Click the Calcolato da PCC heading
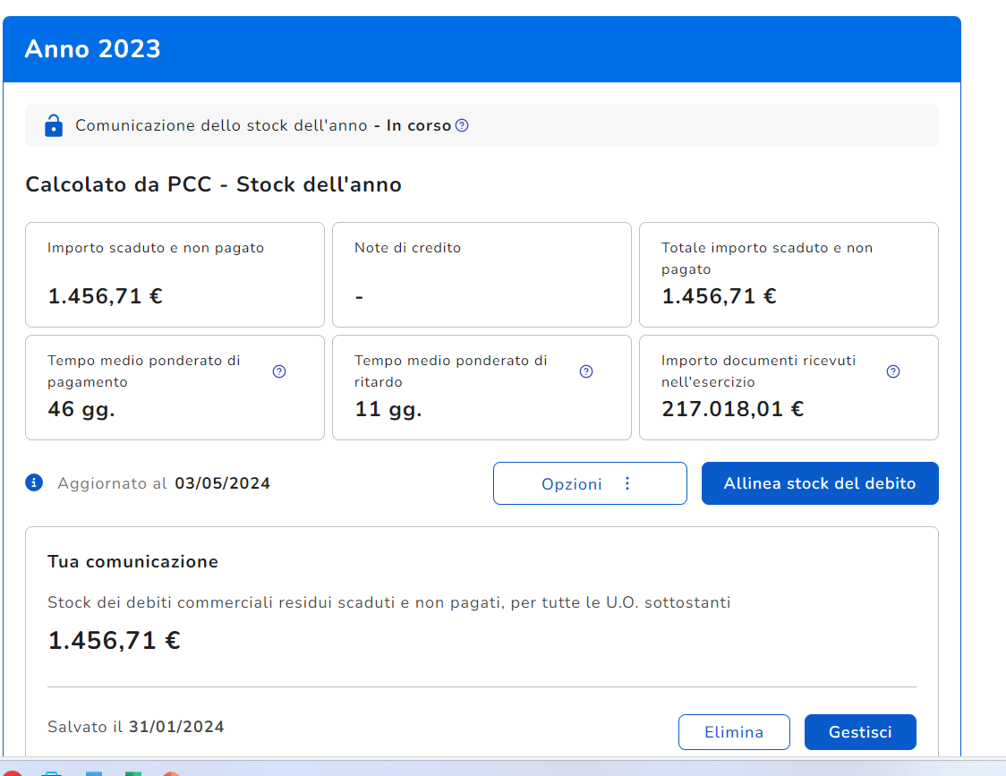Screen dimensions: 1006x776 click(213, 185)
